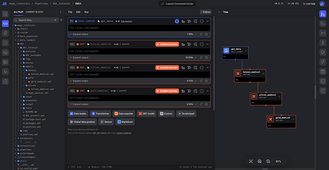The width and height of the screenshot is (329, 170).
Task: Expand output of the gold_medical block
Action: click(79, 104)
